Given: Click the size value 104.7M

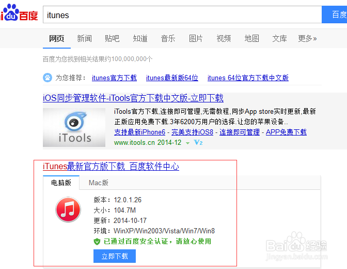Looking at the screenshot, I should (x=124, y=210).
